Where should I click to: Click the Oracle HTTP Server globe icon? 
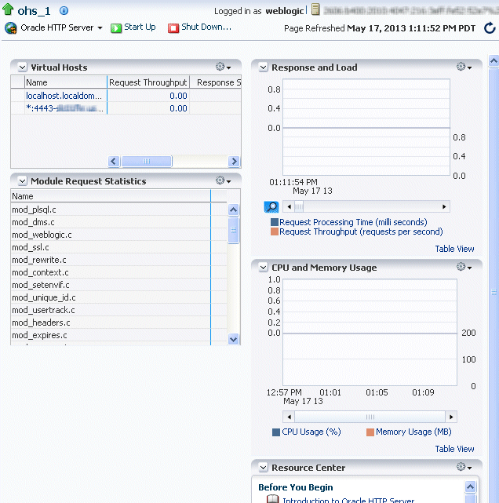click(10, 28)
